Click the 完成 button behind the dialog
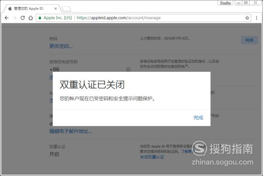 (249, 40)
